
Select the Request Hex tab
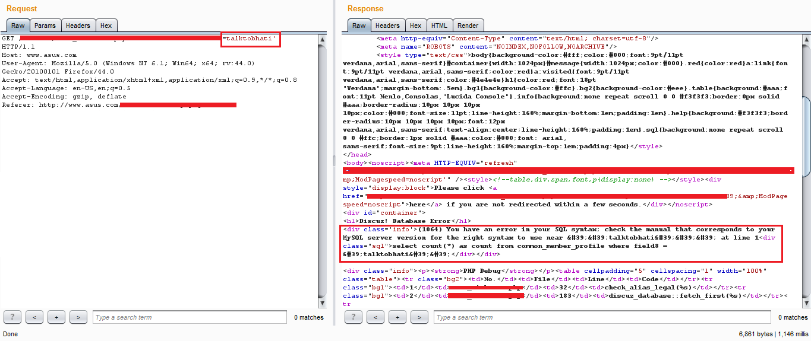(106, 26)
